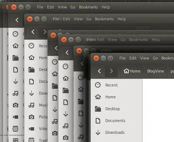Screen dimensions: 174x142
Task: Click Music note icon in second window sidebar
Action: pyautogui.click(x=32, y=105)
